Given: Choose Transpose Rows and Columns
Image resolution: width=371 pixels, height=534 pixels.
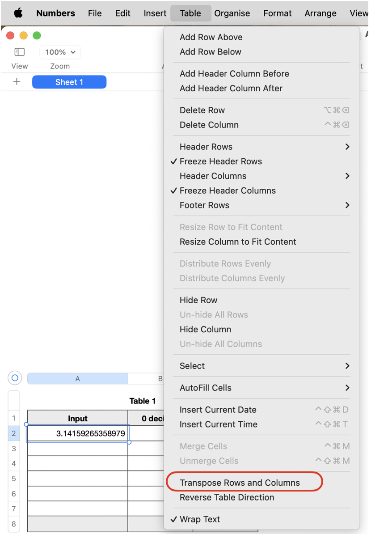Looking at the screenshot, I should [x=240, y=483].
